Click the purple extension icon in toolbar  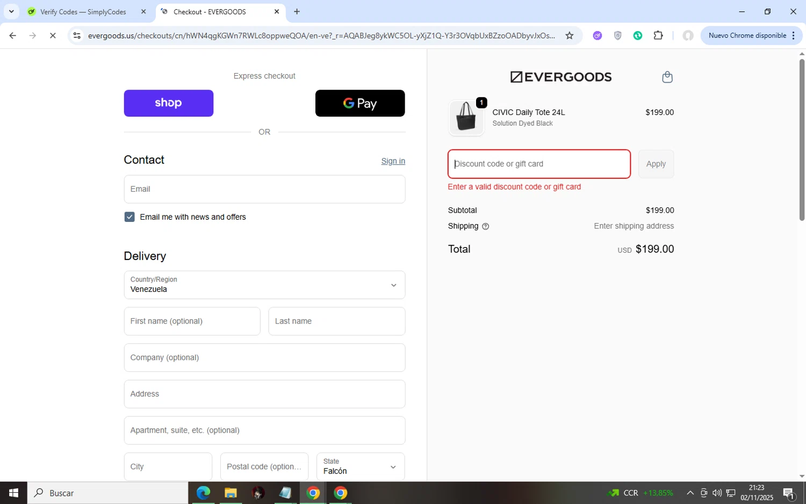point(598,35)
